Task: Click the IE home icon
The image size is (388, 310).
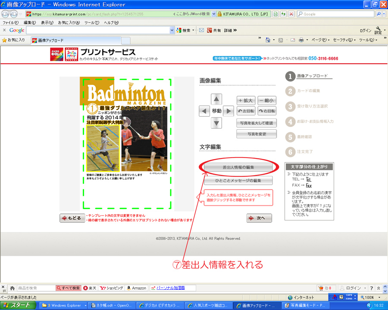Action: click(x=268, y=40)
